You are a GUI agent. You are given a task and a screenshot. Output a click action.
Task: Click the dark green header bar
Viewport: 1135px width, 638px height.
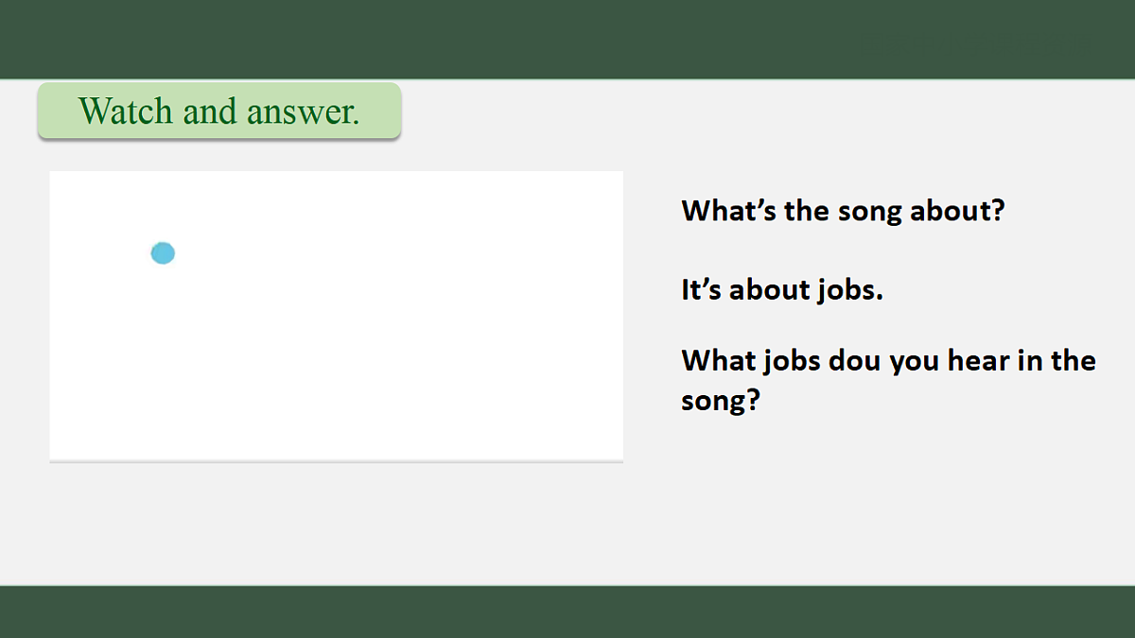[x=567, y=39]
